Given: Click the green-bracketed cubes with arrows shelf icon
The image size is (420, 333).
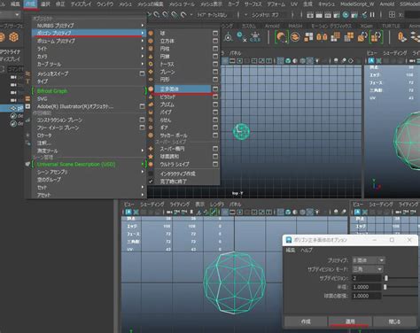Looking at the screenshot, I should (x=376, y=37).
